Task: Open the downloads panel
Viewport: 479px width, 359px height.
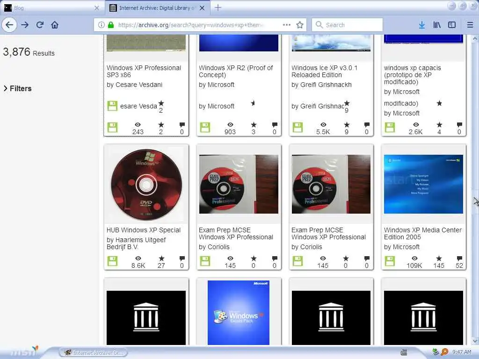Action: pos(421,25)
